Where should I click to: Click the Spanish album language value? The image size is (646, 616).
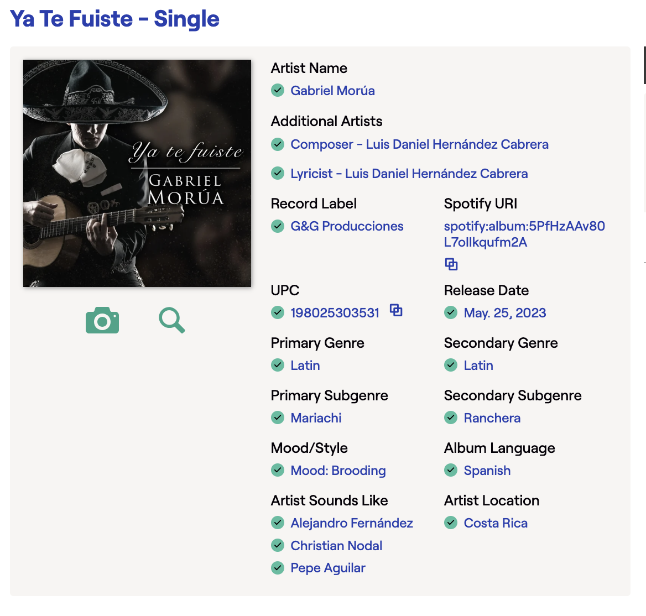point(487,471)
